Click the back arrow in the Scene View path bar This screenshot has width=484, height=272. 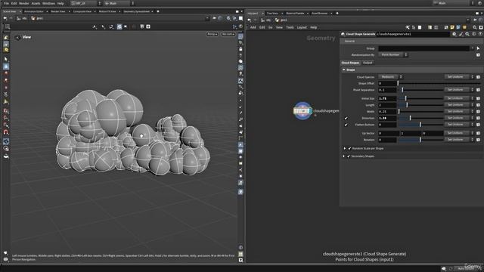coord(5,18)
